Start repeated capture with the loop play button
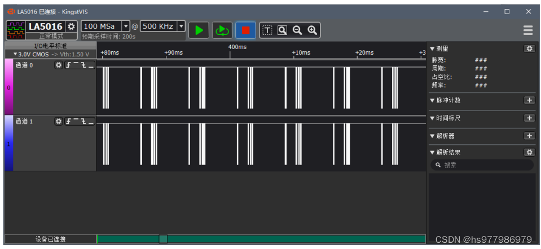 tap(222, 30)
